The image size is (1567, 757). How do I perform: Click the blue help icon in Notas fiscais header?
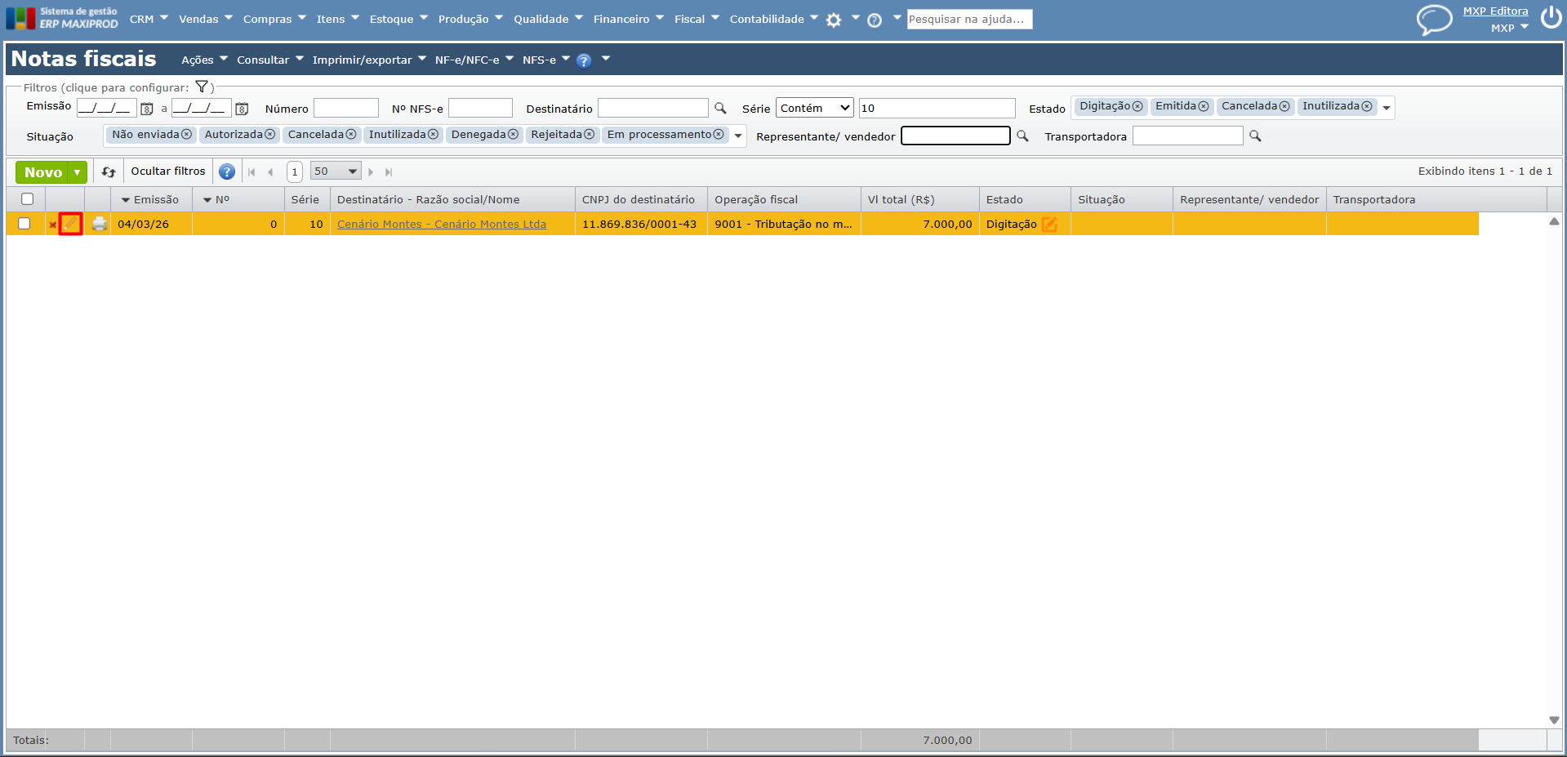click(584, 60)
